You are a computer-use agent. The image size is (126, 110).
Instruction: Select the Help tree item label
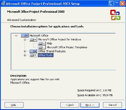pyautogui.click(x=49, y=43)
